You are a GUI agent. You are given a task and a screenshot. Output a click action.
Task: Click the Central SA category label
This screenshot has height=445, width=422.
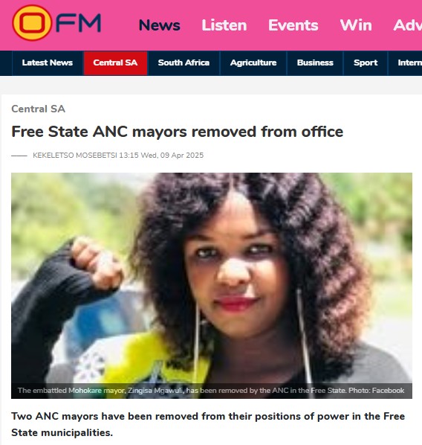(38, 109)
